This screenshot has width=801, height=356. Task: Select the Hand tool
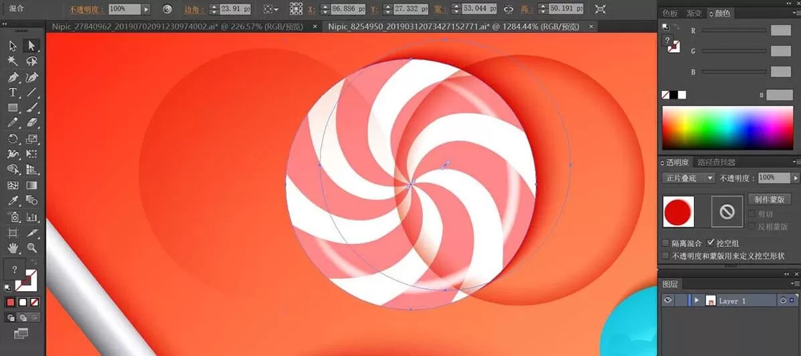pos(13,248)
